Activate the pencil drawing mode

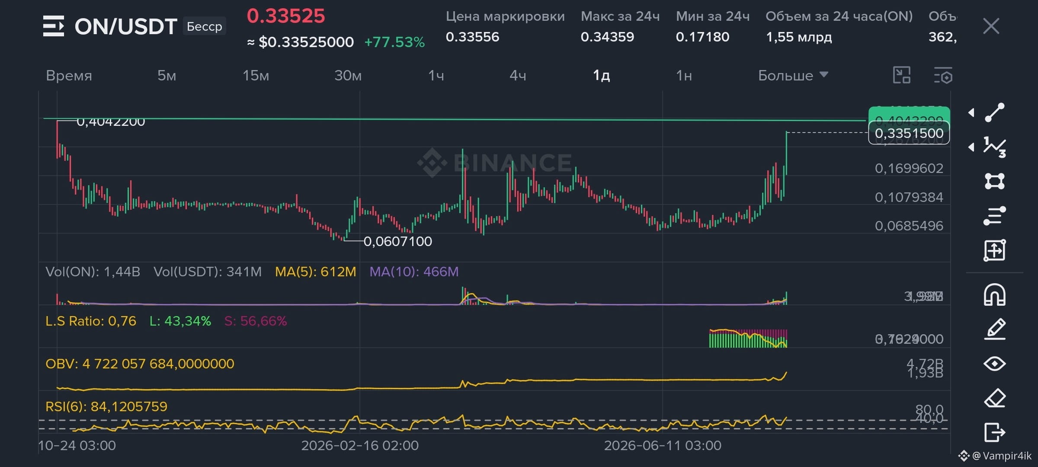point(994,329)
